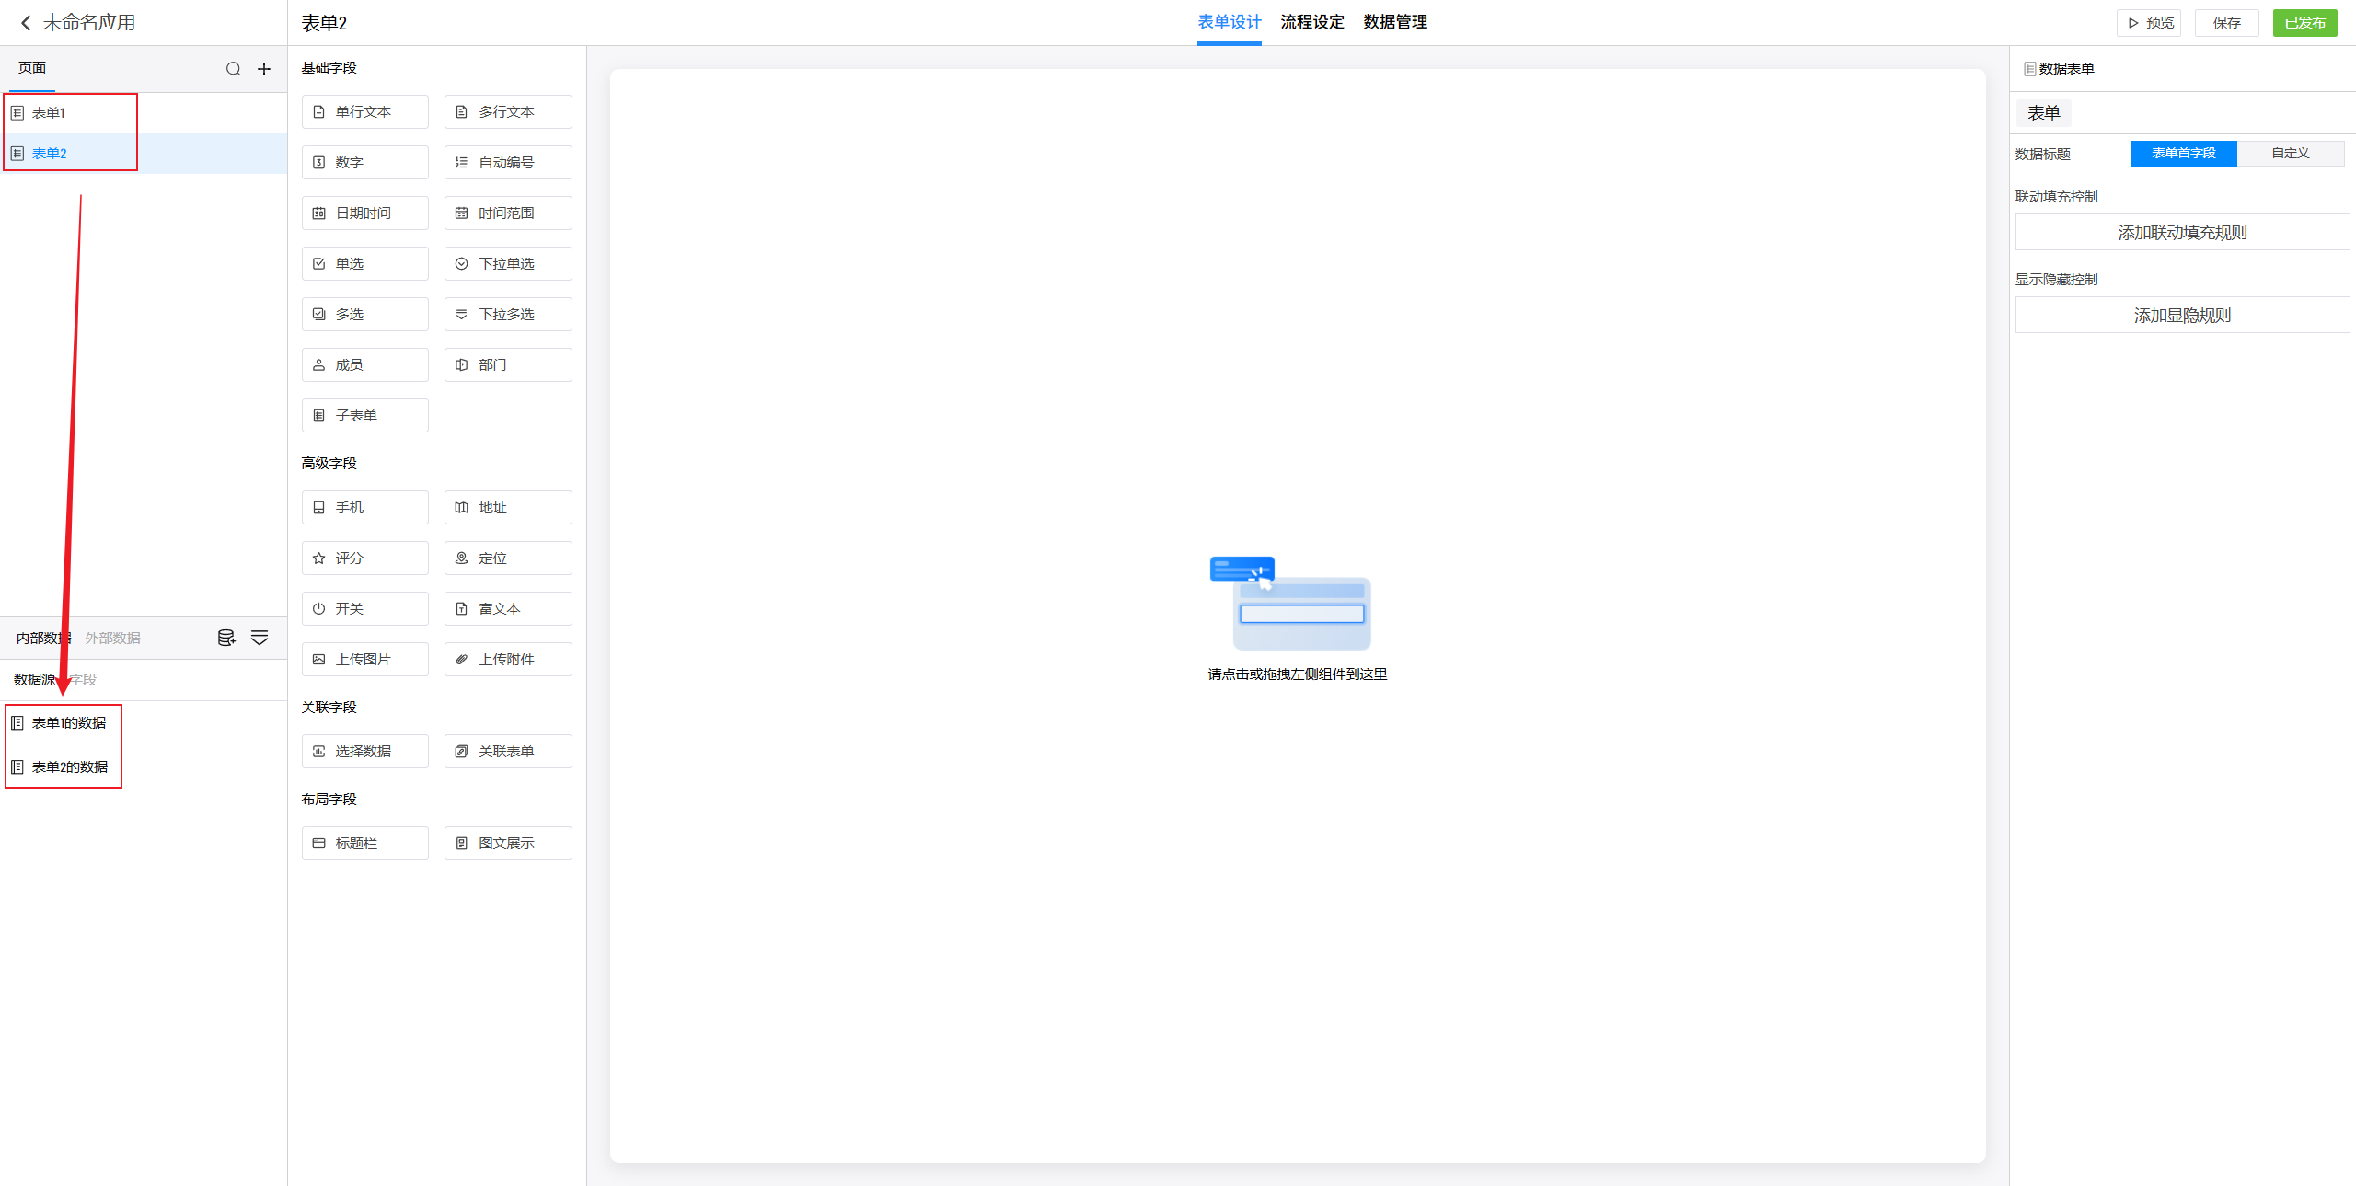Add a 开关 switch field
This screenshot has height=1186, width=2356.
pos(364,609)
